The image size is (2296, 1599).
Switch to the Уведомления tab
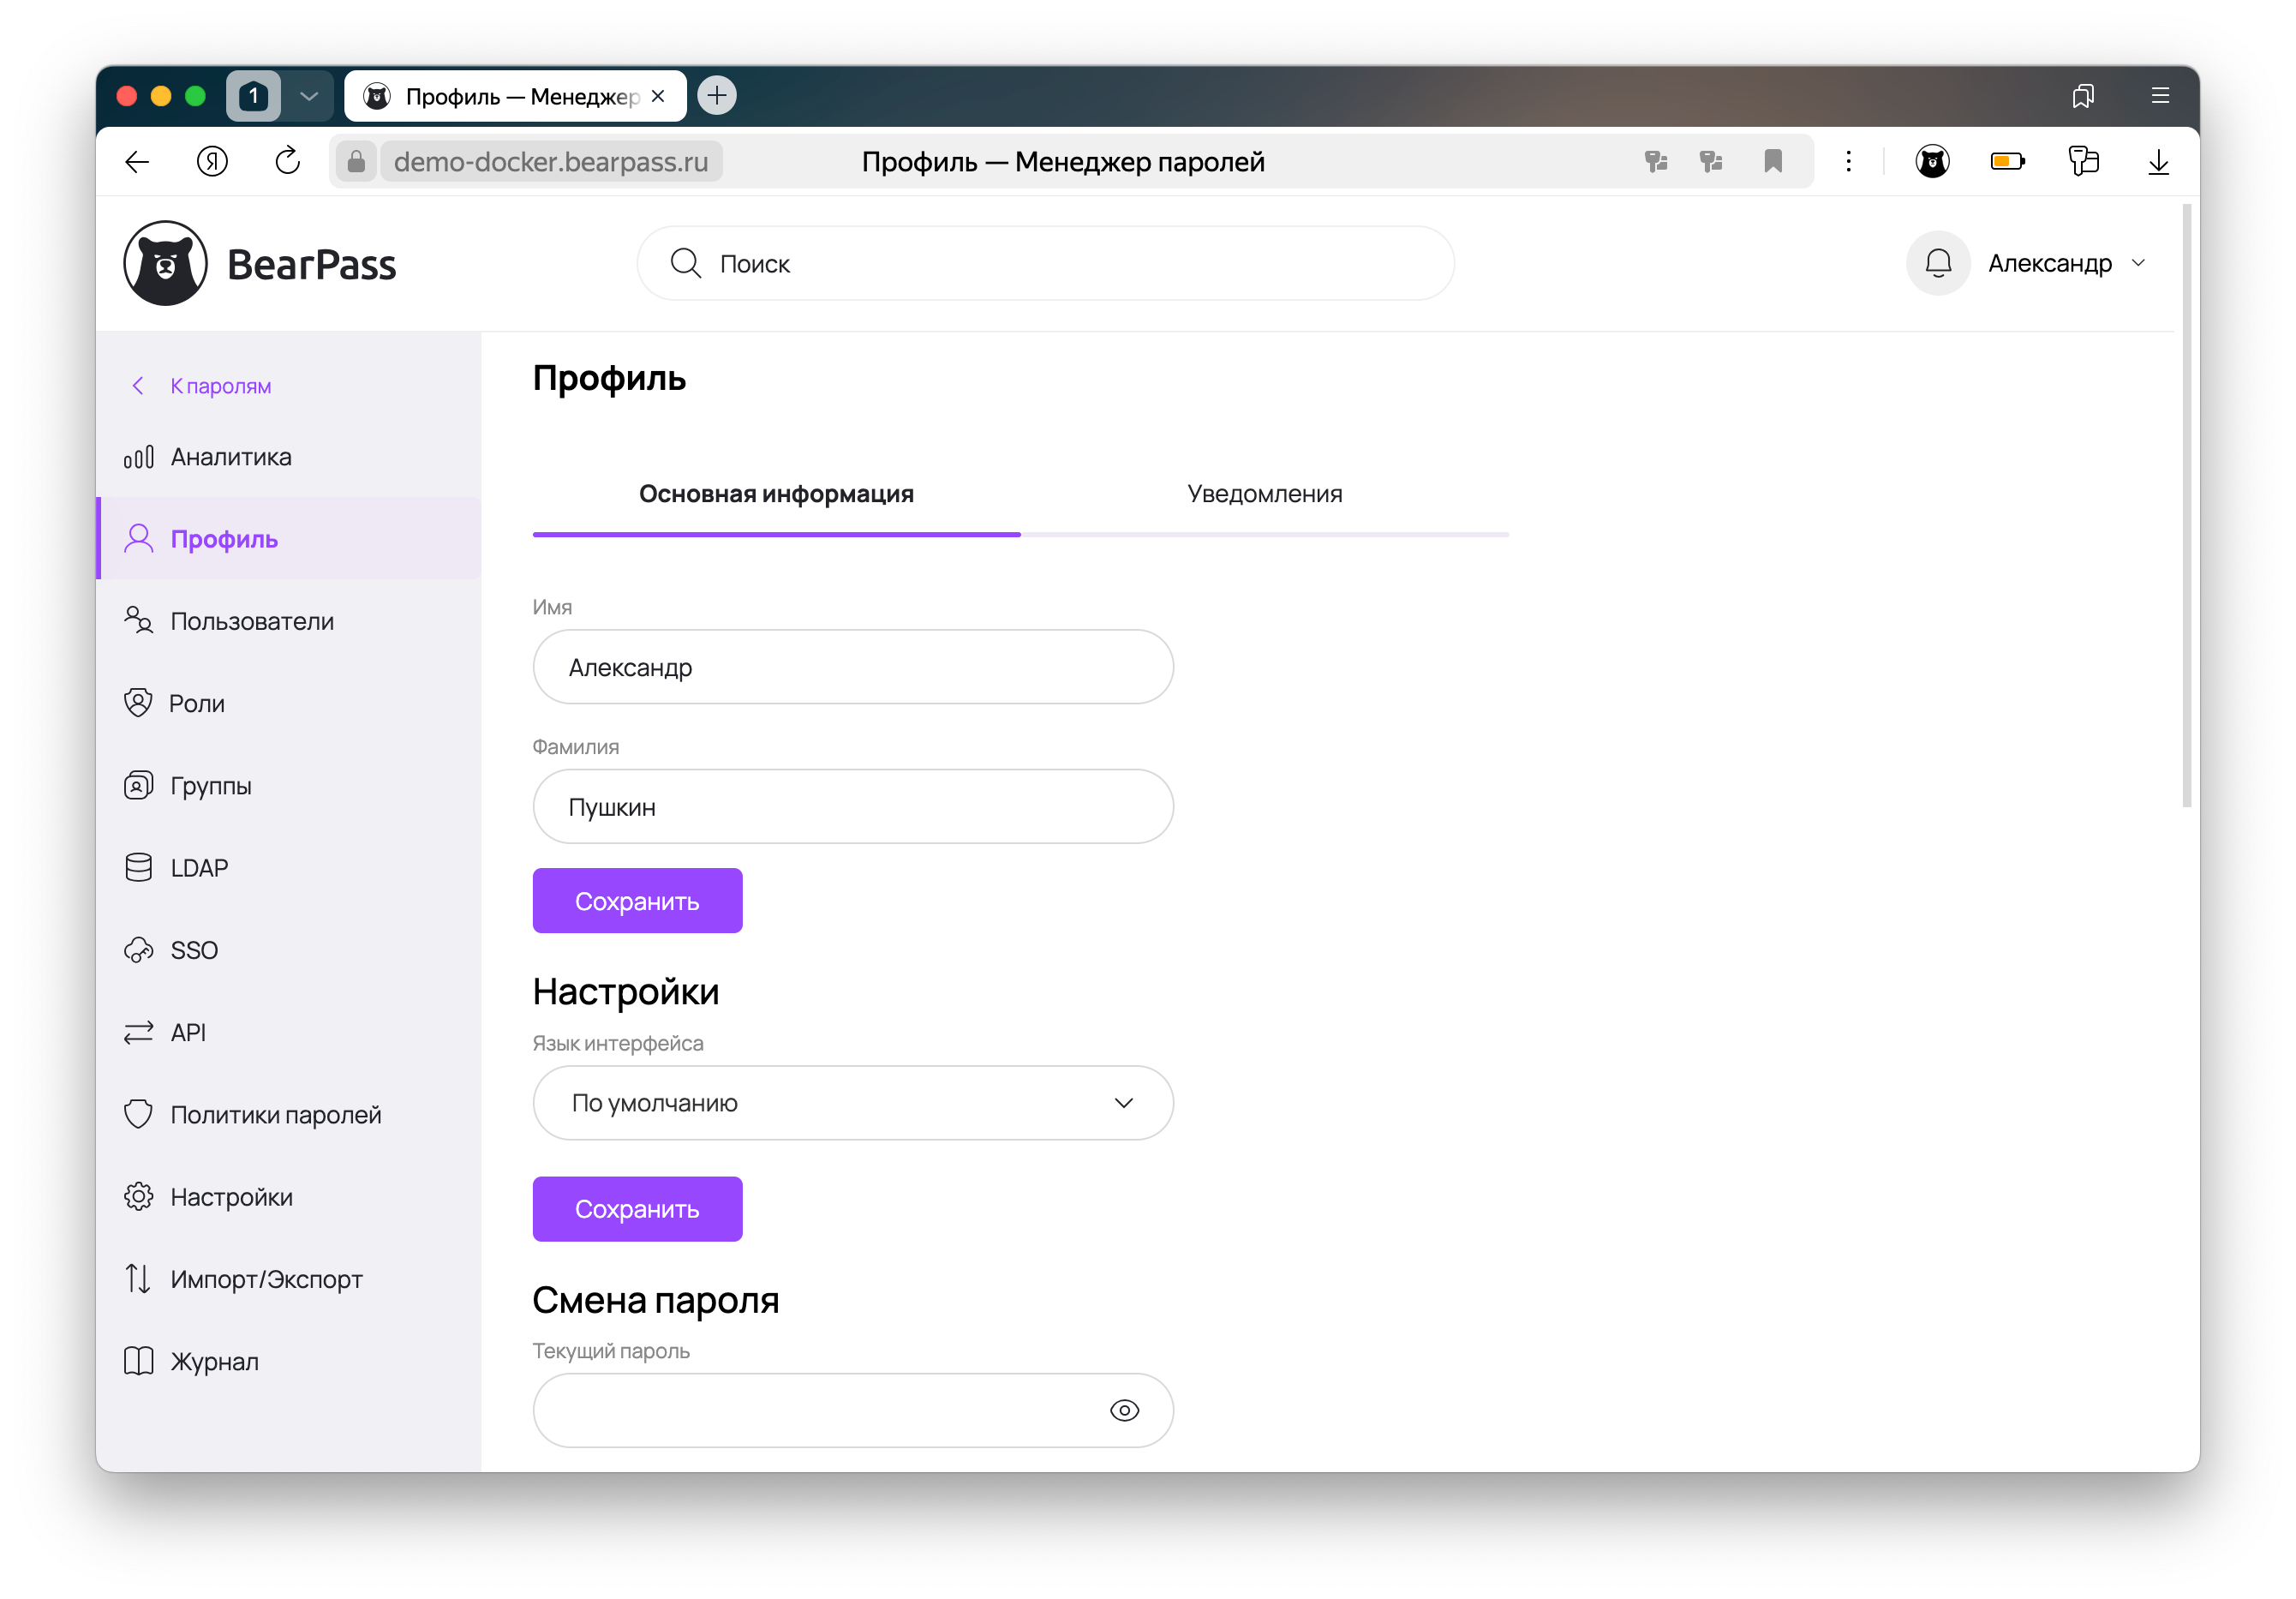click(x=1264, y=494)
